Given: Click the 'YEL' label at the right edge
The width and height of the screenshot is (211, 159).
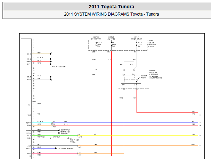Looking at the screenshot, I should tap(194, 134).
